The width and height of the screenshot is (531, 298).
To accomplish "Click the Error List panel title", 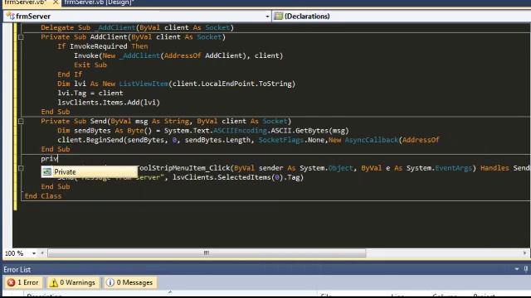I will click(x=17, y=270).
